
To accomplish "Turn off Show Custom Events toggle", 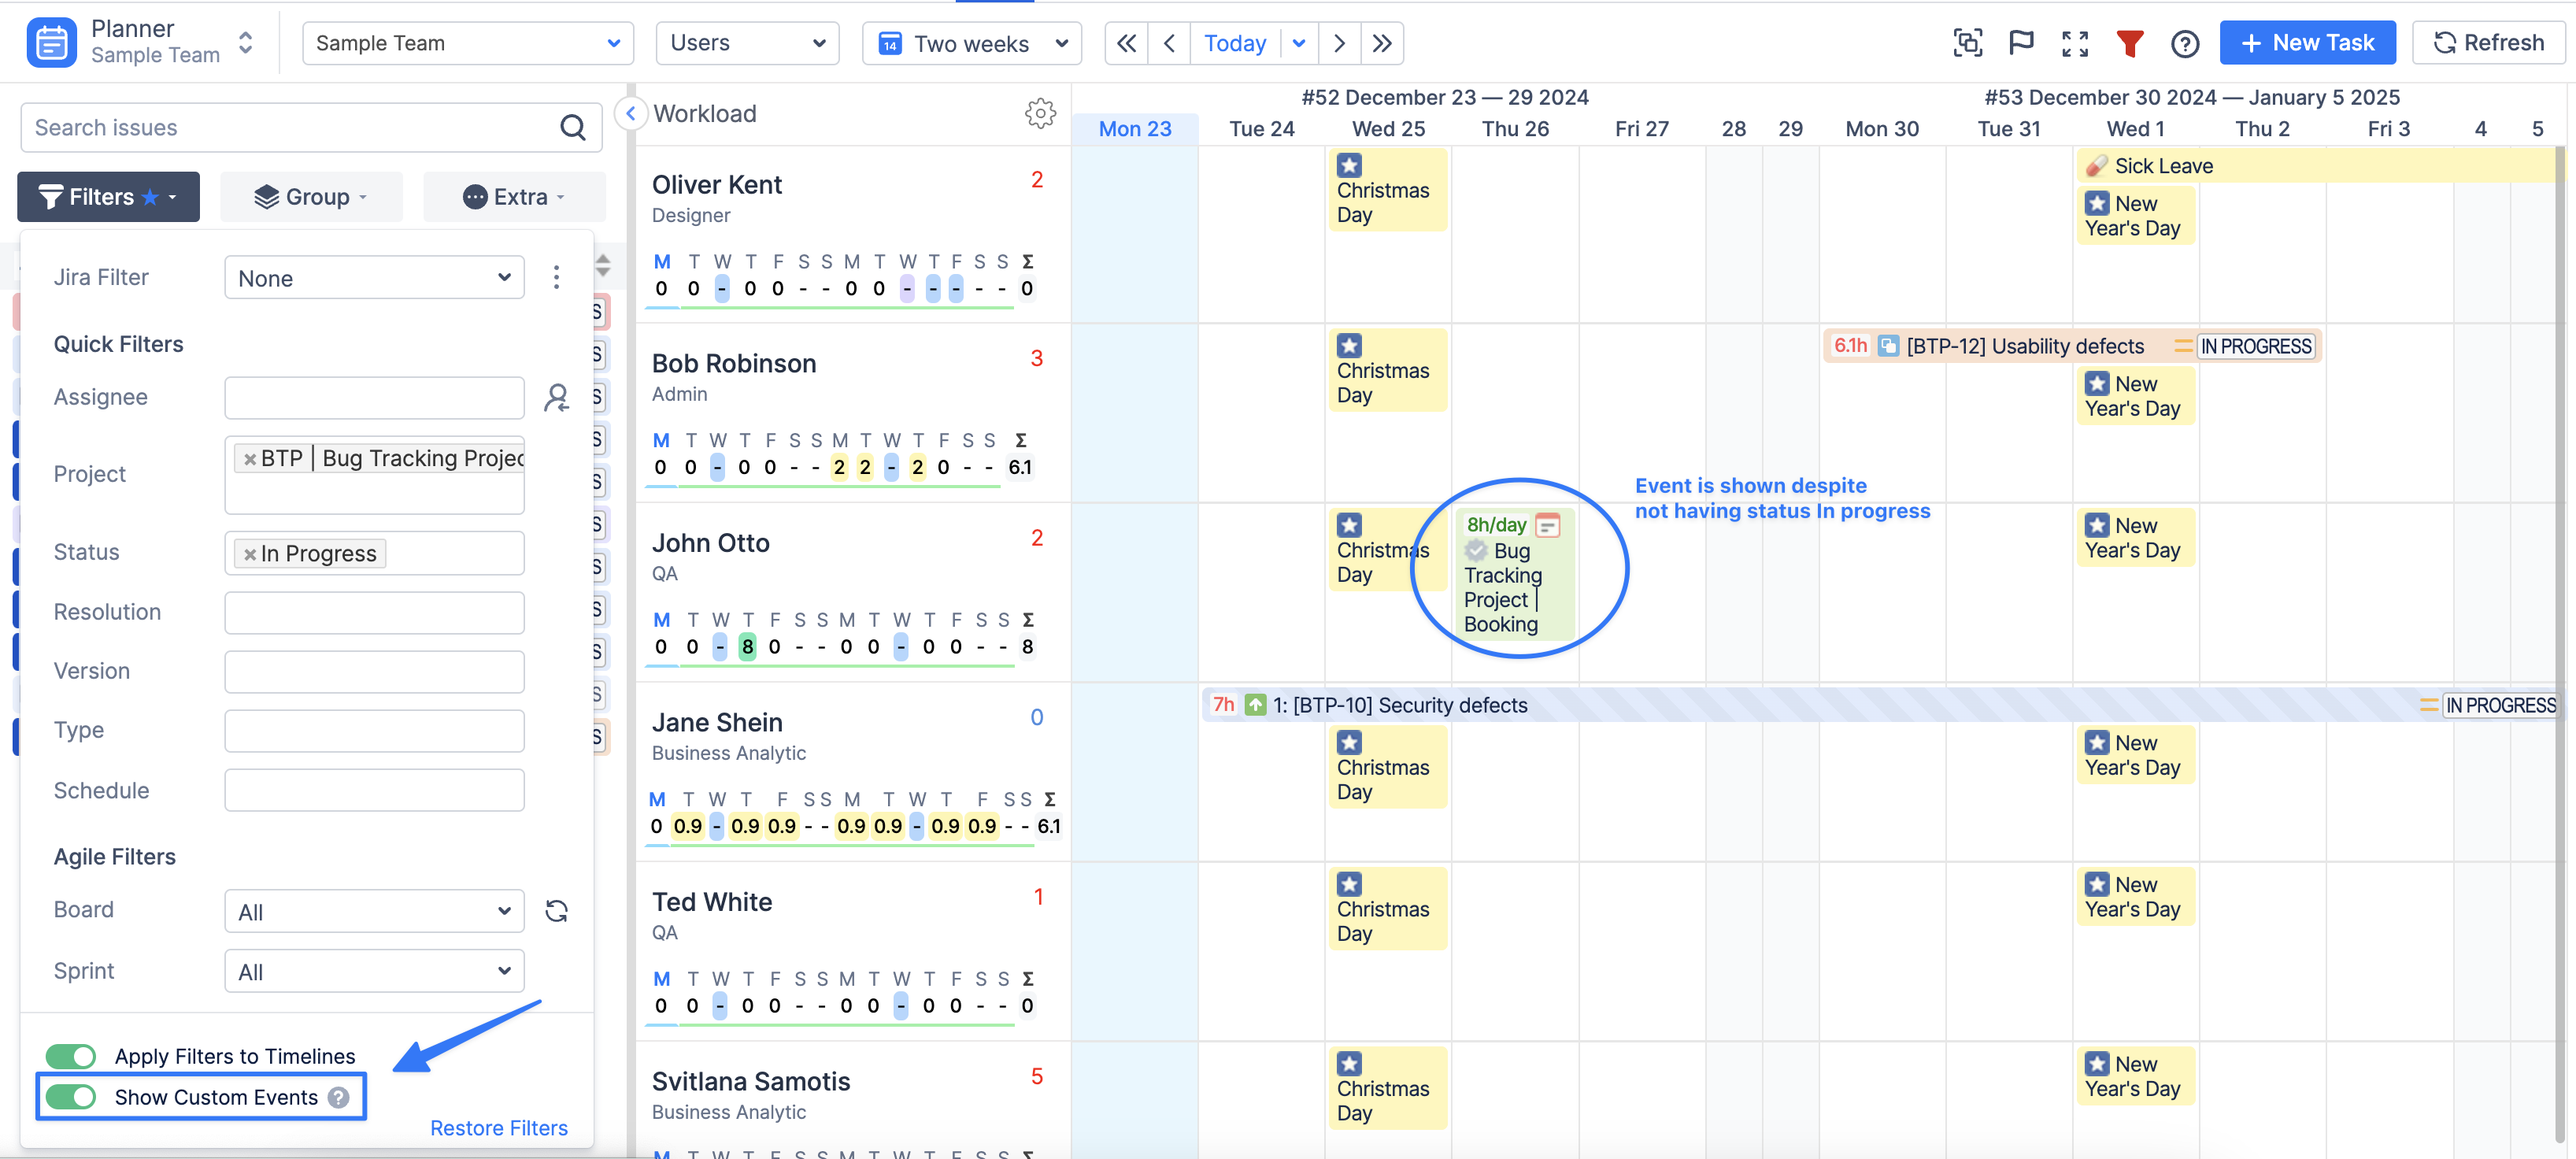I will (x=71, y=1097).
